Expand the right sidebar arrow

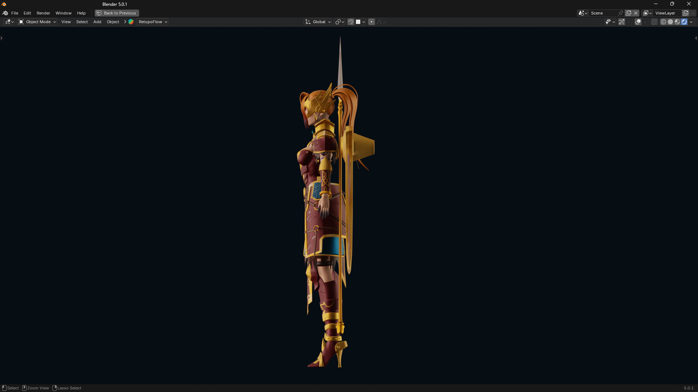[x=696, y=38]
